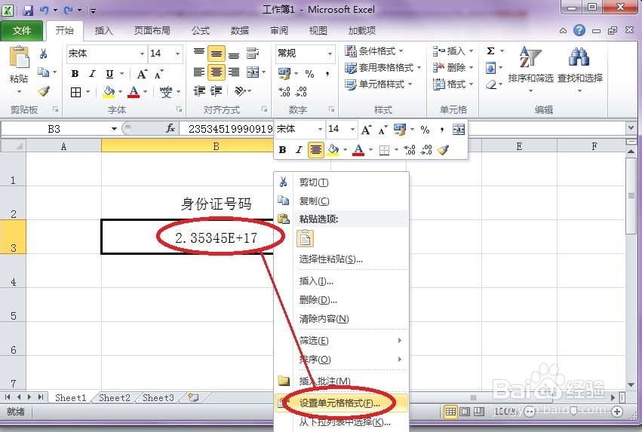The height and width of the screenshot is (432, 642).
Task: Click mini toolbar font color A swatch
Action: tap(358, 150)
